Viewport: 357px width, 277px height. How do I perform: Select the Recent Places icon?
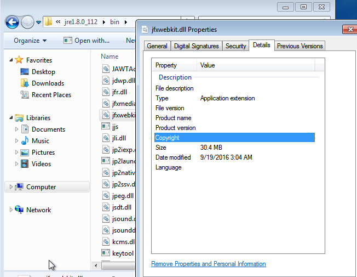coord(25,95)
